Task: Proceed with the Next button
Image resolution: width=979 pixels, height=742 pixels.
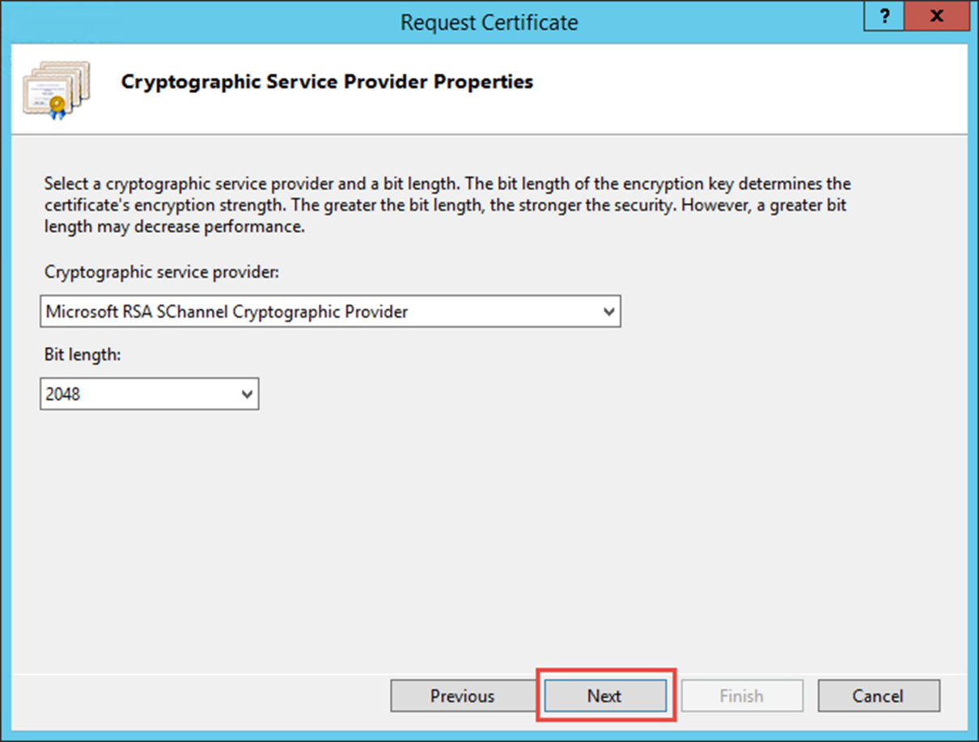Action: pyautogui.click(x=605, y=696)
